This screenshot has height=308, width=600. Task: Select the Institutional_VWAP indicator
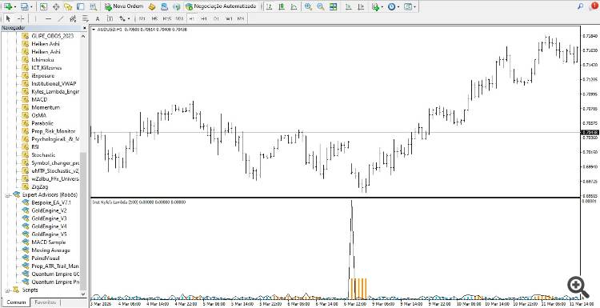(54, 83)
